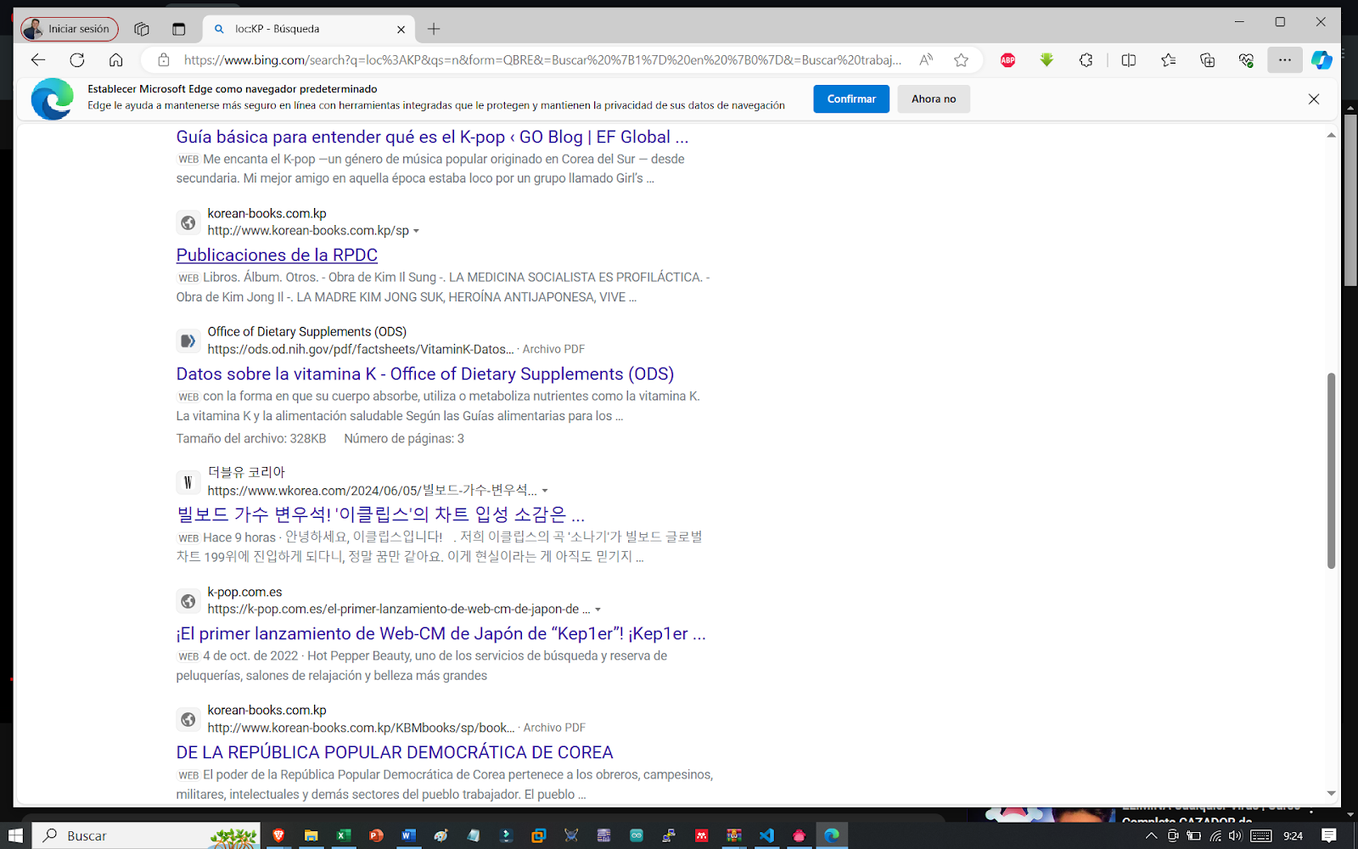Select the loc:KP - Búsqueda tab
The height and width of the screenshot is (849, 1358).
(x=308, y=29)
